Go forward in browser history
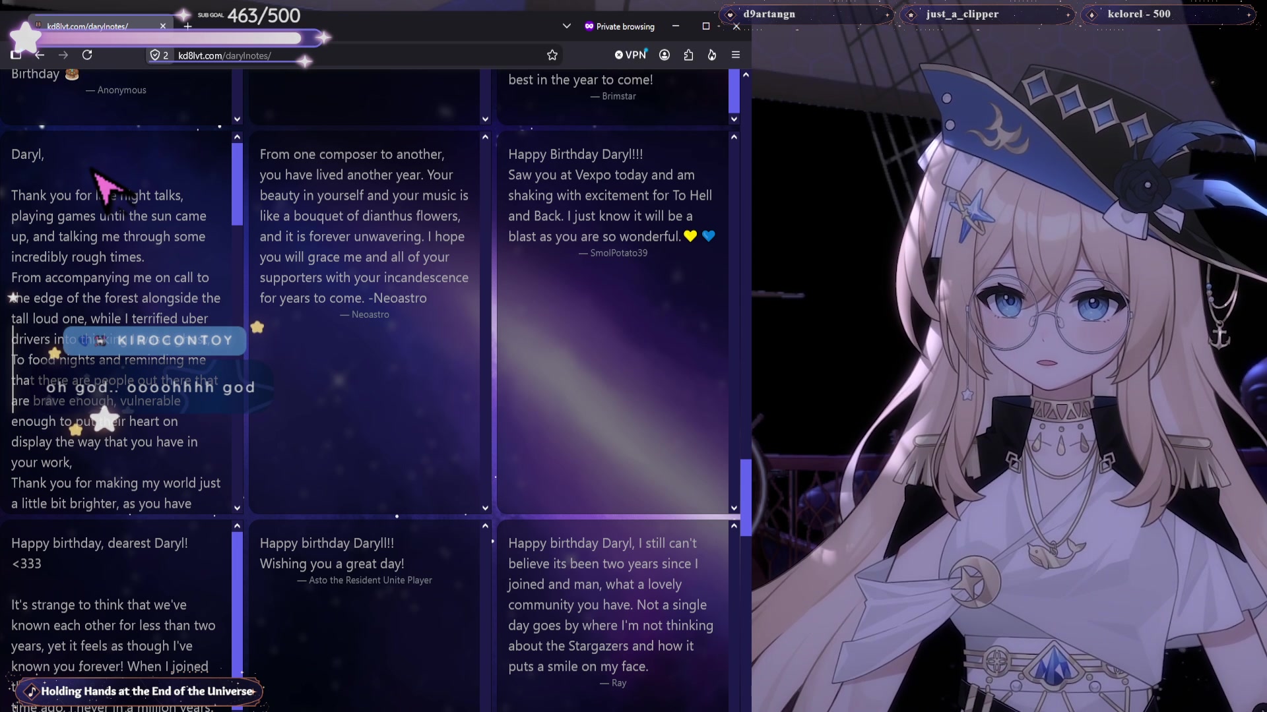 click(63, 55)
